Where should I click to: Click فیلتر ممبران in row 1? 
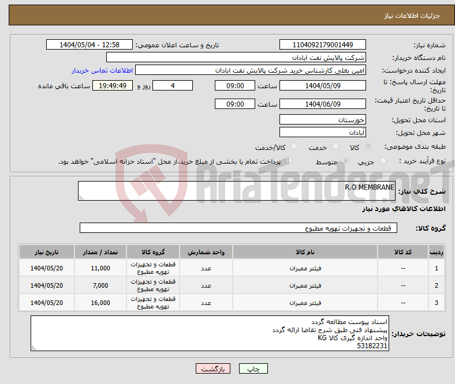(x=305, y=268)
